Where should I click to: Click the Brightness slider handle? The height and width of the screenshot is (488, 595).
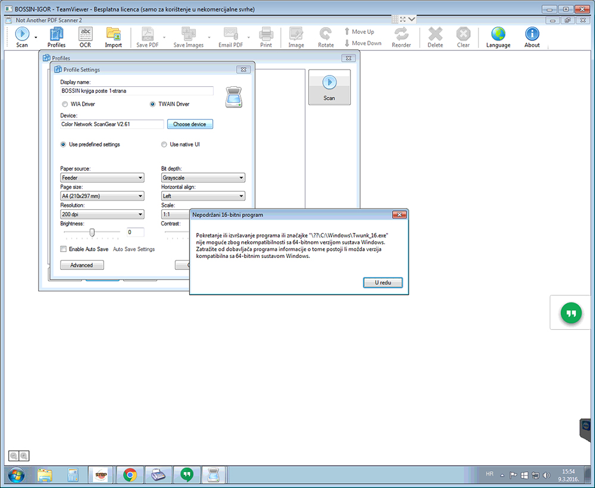point(92,232)
